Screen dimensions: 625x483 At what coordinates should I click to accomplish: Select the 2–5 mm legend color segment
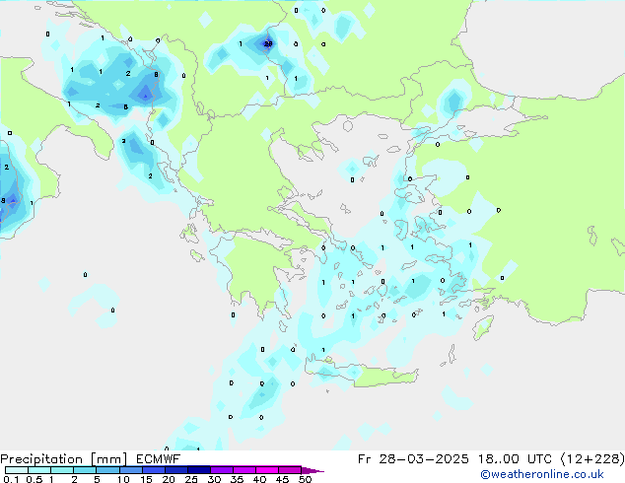coord(85,470)
